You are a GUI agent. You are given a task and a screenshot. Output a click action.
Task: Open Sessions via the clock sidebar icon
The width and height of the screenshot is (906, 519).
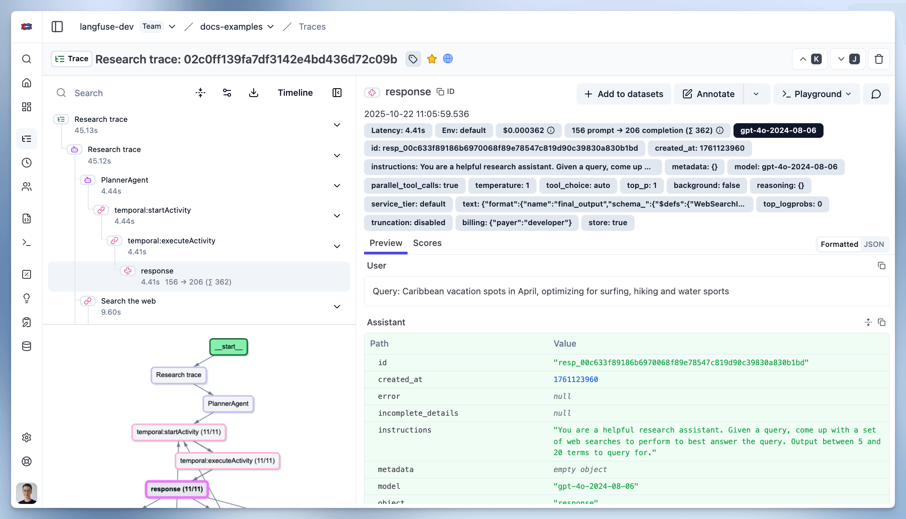pyautogui.click(x=27, y=163)
